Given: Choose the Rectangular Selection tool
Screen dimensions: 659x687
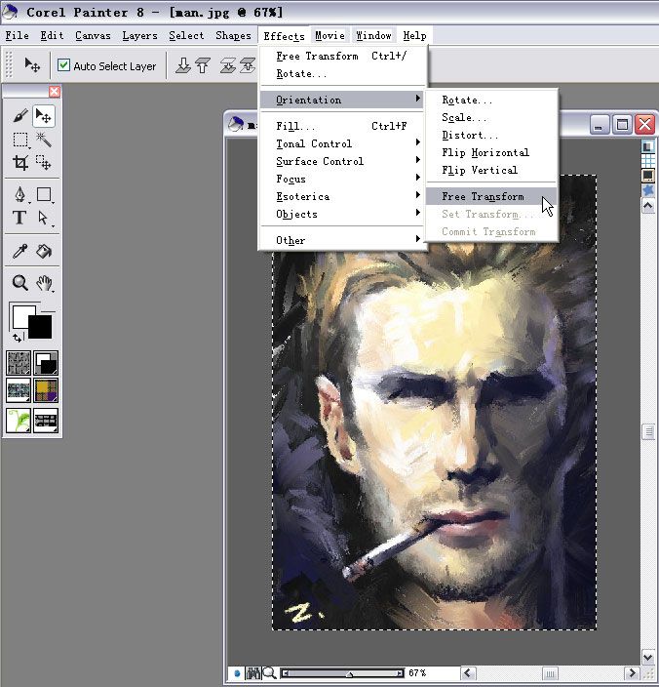Looking at the screenshot, I should [x=20, y=140].
